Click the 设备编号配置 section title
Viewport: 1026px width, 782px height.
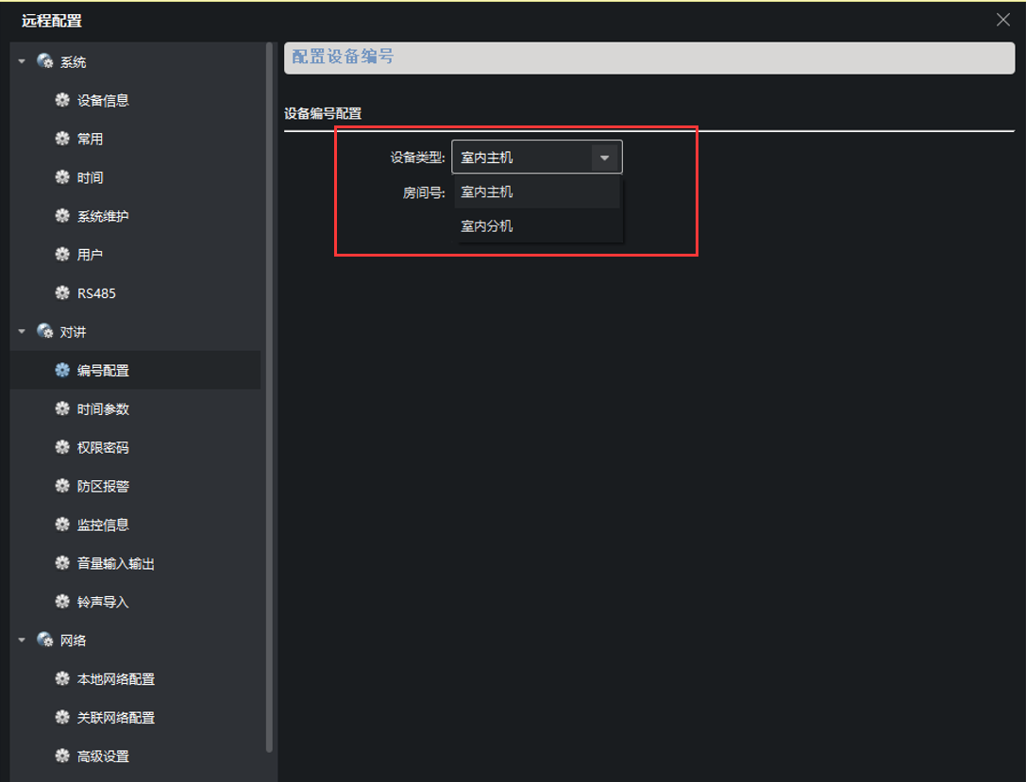pyautogui.click(x=323, y=113)
